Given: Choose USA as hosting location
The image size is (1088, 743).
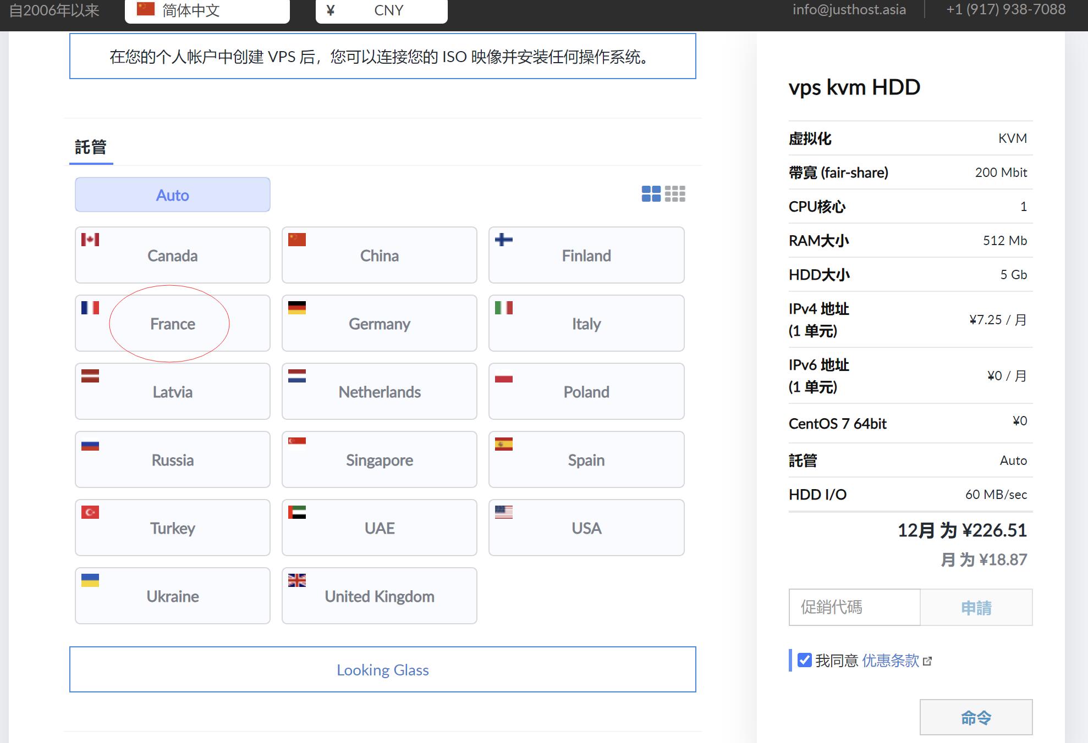Looking at the screenshot, I should [x=586, y=528].
